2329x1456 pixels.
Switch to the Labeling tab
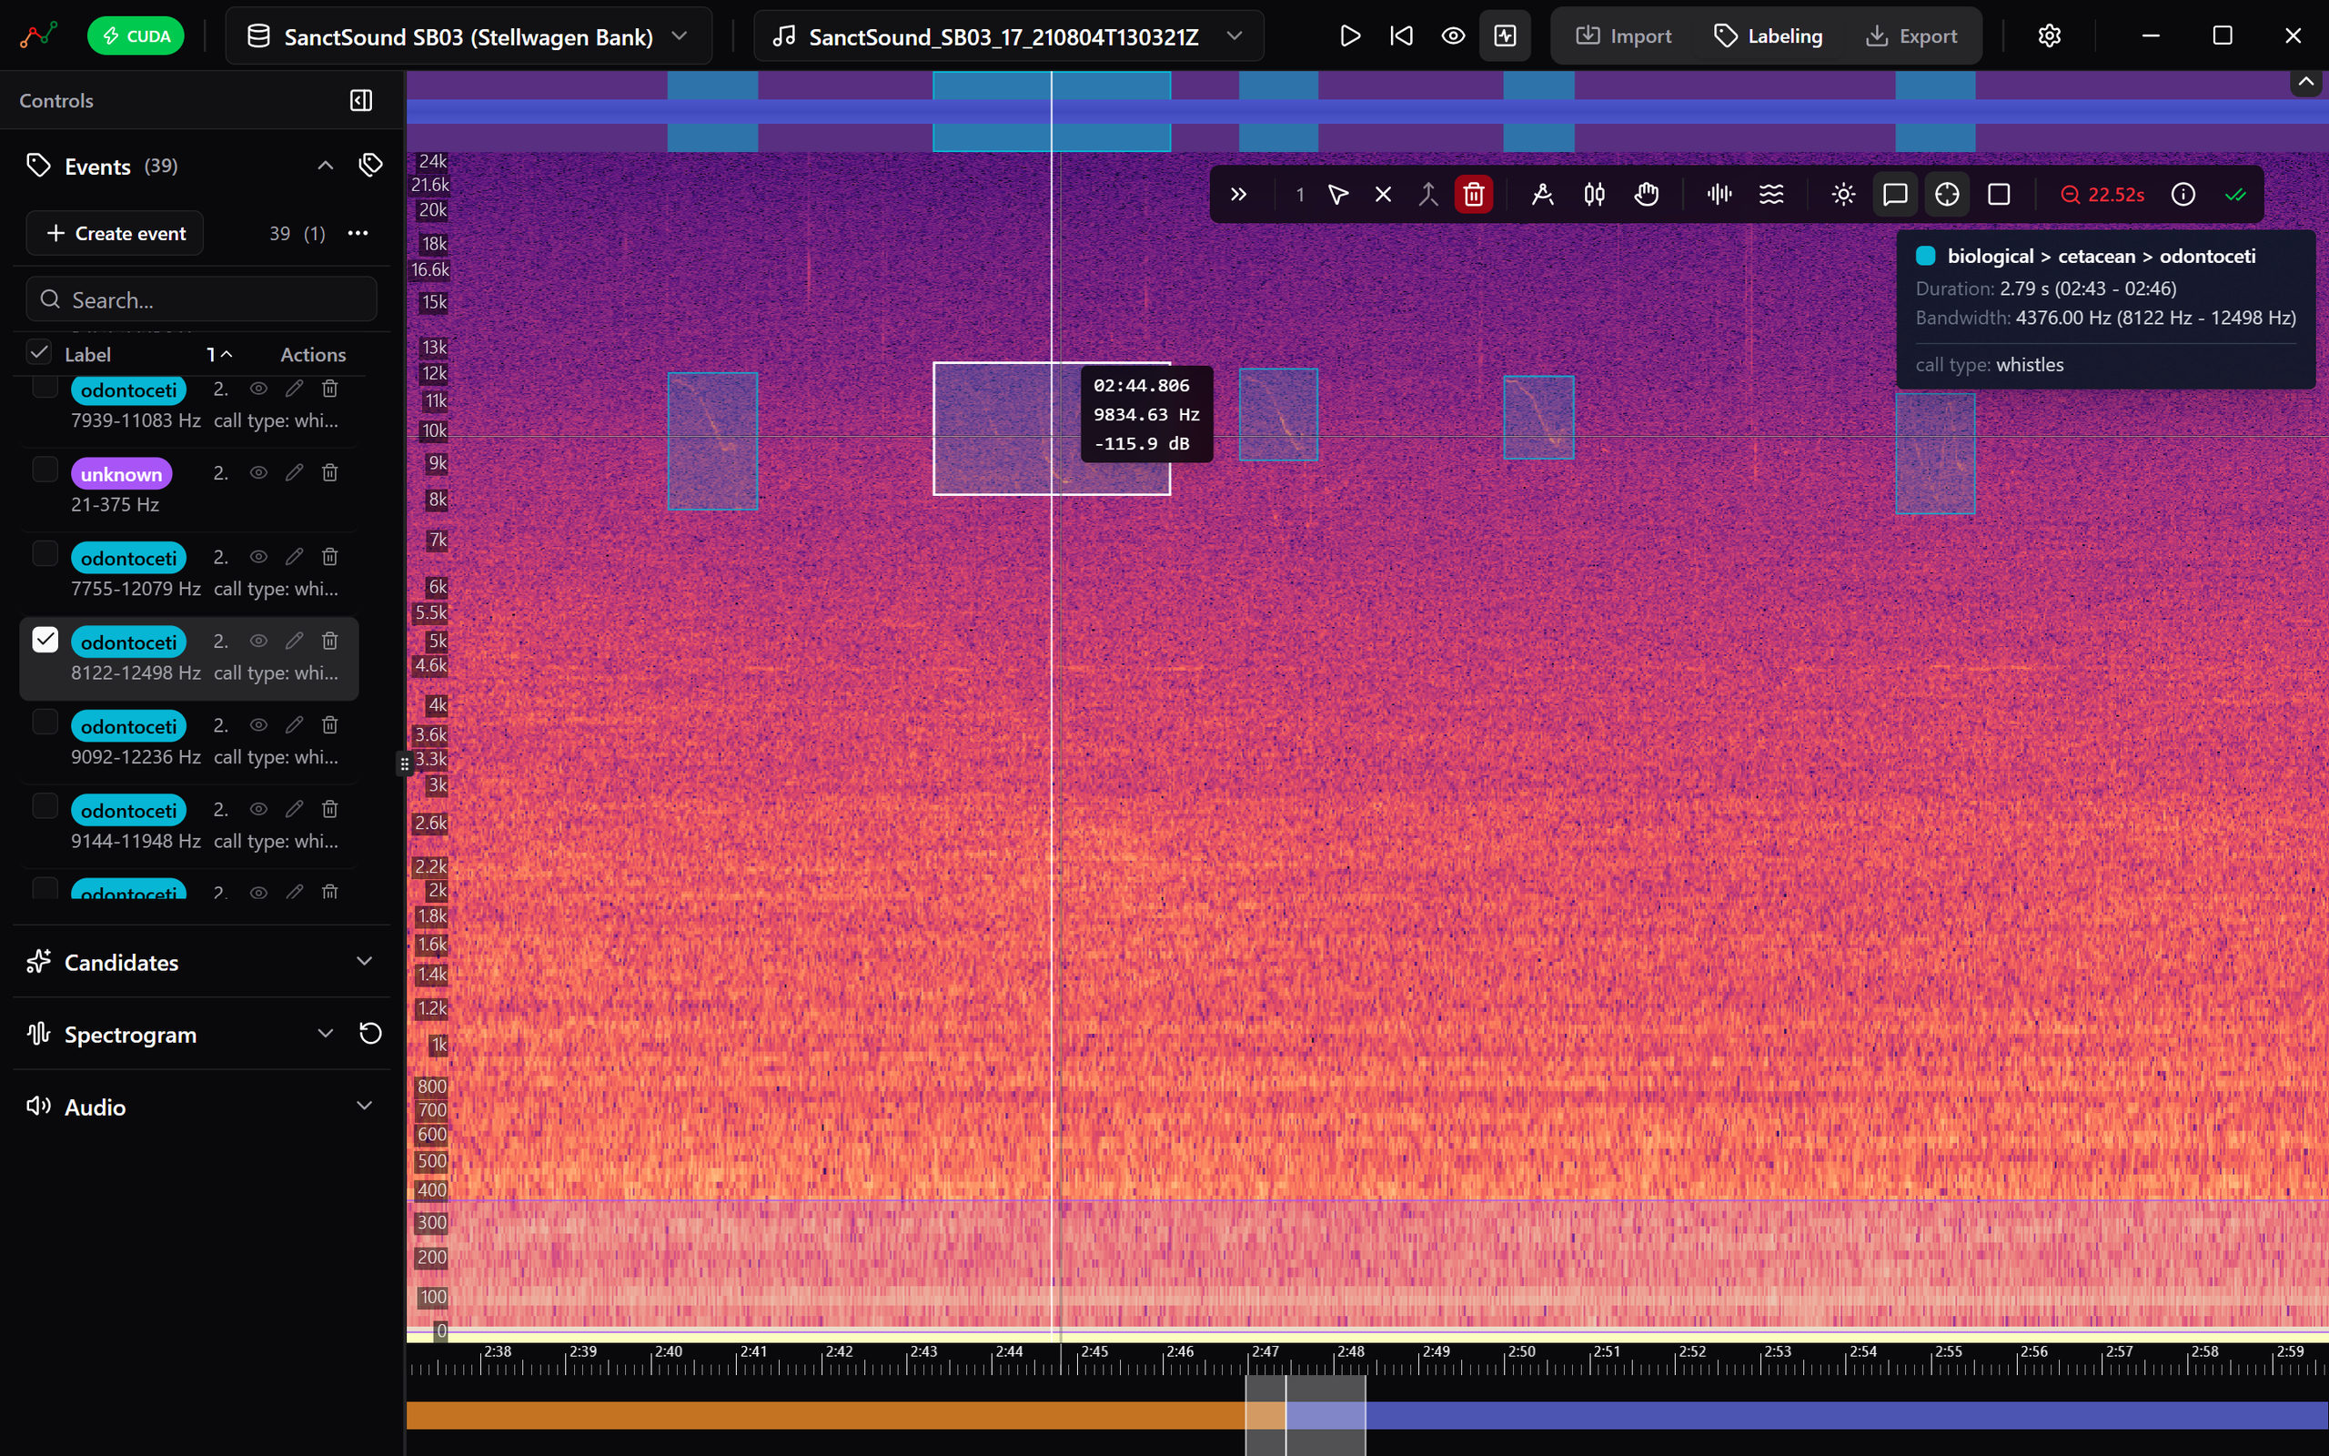pos(1768,35)
